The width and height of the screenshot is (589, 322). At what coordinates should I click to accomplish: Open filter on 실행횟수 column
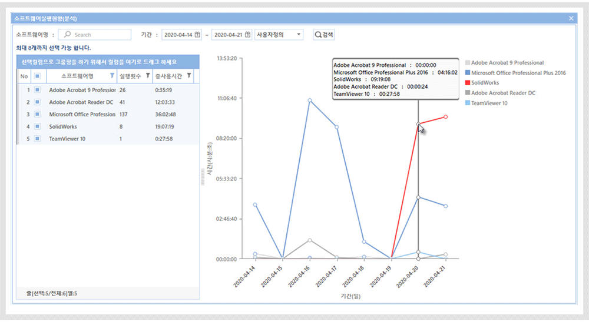click(x=148, y=76)
